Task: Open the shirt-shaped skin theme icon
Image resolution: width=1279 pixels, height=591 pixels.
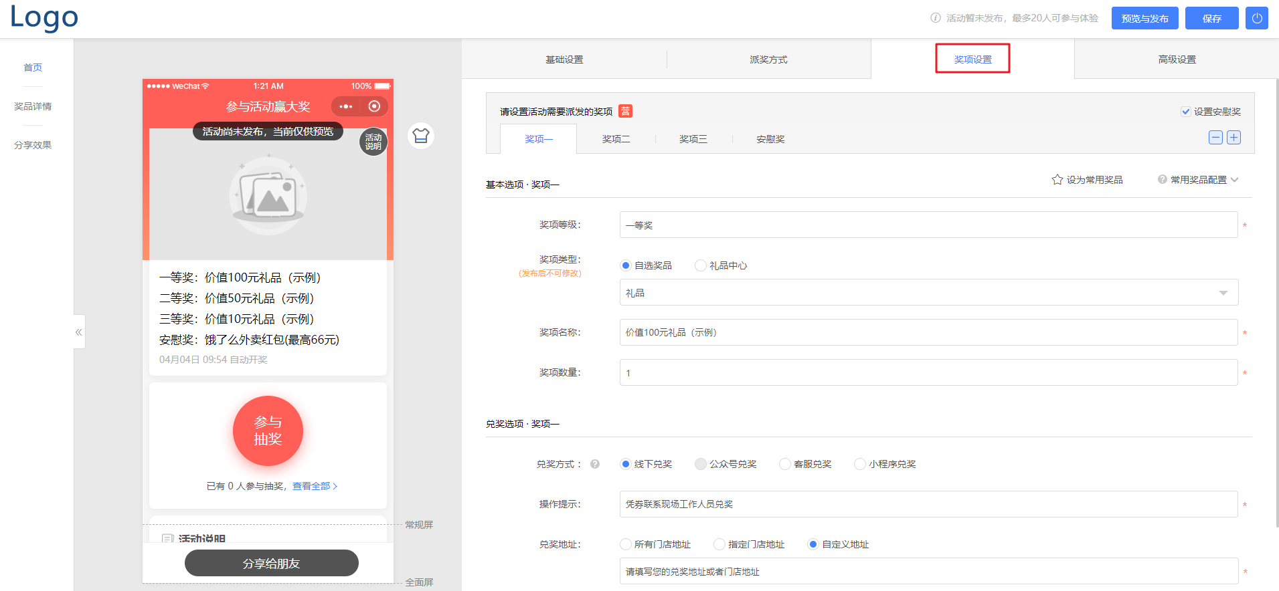Action: coord(421,136)
